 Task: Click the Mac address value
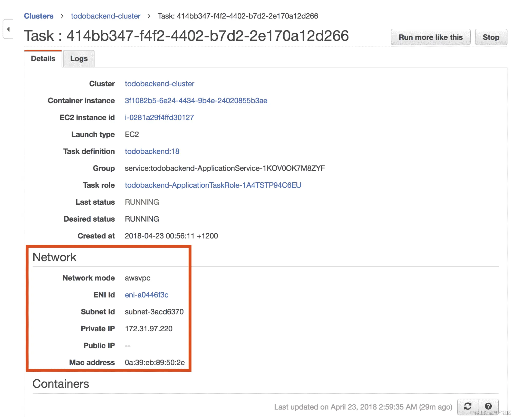155,363
